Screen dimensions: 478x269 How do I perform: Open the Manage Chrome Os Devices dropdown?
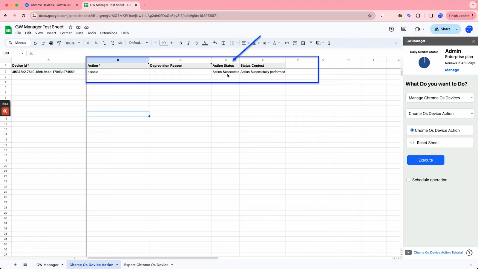click(x=440, y=98)
